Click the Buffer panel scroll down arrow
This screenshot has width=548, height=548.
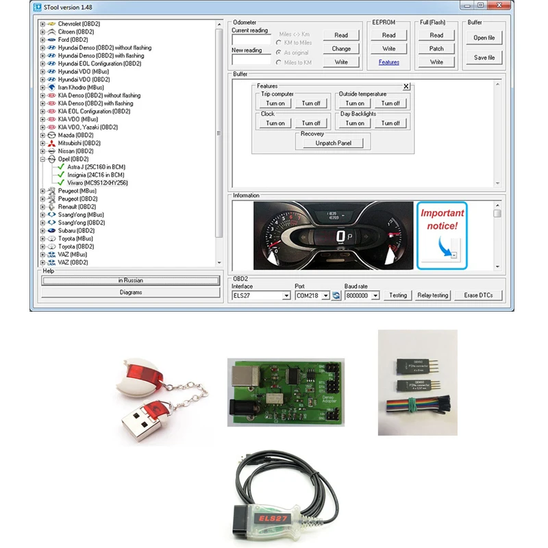pos(497,184)
